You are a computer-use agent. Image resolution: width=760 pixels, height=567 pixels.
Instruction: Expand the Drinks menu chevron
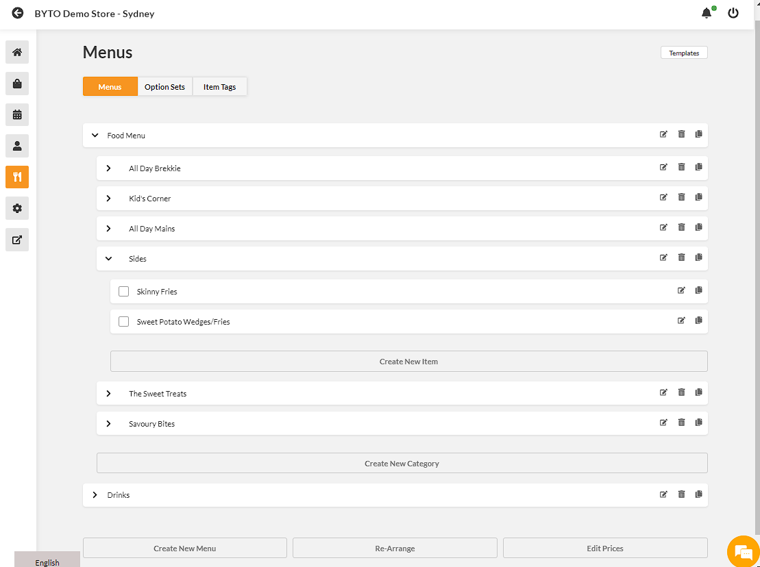click(95, 495)
